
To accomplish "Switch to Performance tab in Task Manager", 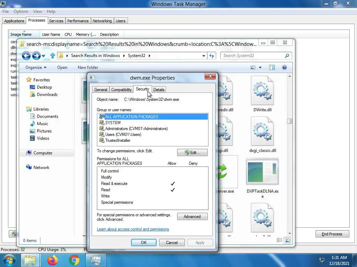I will [78, 21].
